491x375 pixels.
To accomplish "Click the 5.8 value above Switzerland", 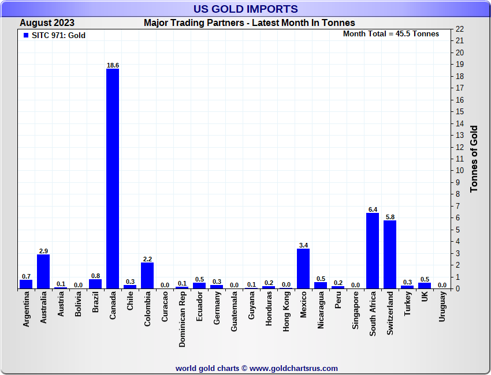I will click(x=390, y=217).
